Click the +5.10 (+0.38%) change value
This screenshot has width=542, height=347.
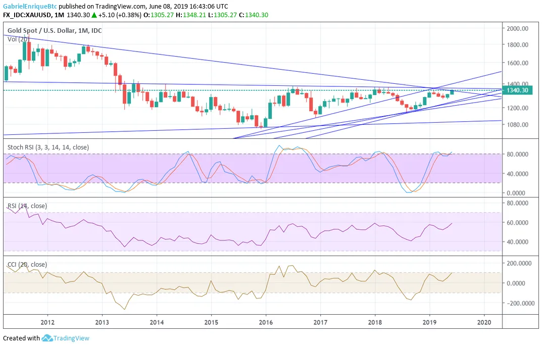[x=120, y=15]
